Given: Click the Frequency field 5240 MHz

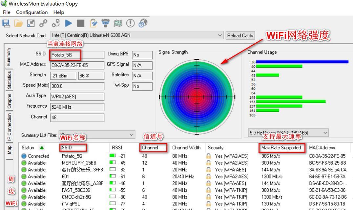Looking at the screenshot, I should coord(77,107).
